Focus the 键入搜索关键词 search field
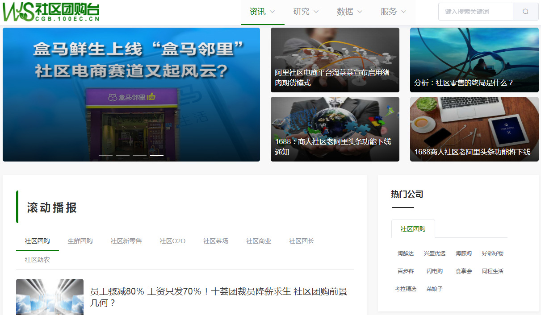The image size is (541, 315). coord(476,12)
